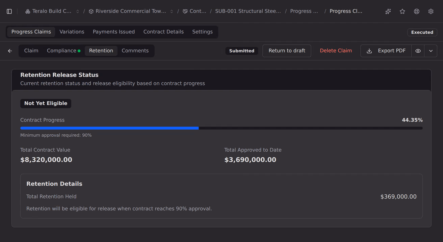Click the 44.35% progress value
The width and height of the screenshot is (443, 242).
point(412,120)
